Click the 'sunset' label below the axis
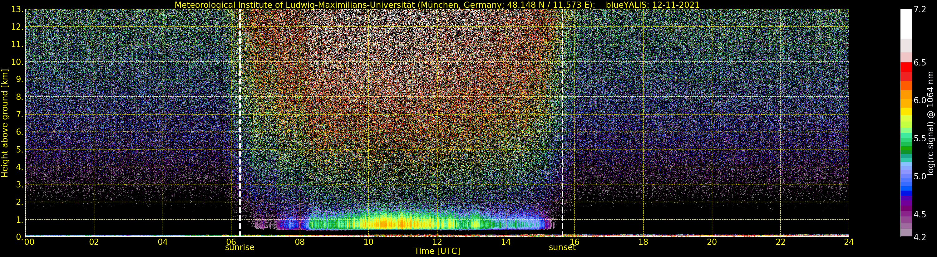 (x=562, y=248)
